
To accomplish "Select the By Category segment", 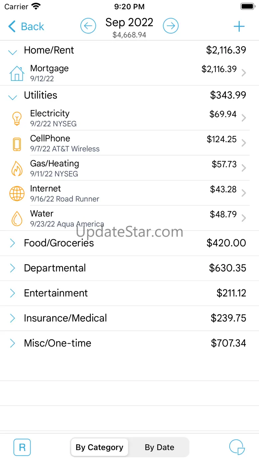I will (x=99, y=447).
